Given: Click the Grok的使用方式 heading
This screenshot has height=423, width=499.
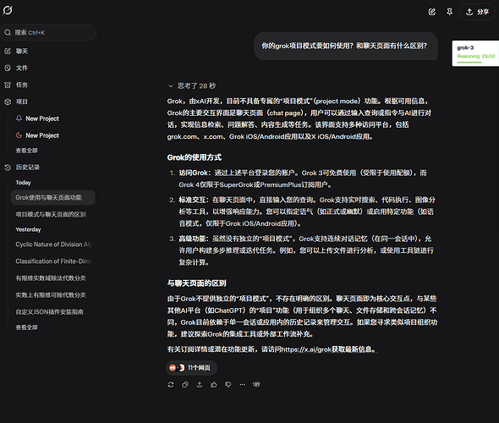Looking at the screenshot, I should click(195, 157).
